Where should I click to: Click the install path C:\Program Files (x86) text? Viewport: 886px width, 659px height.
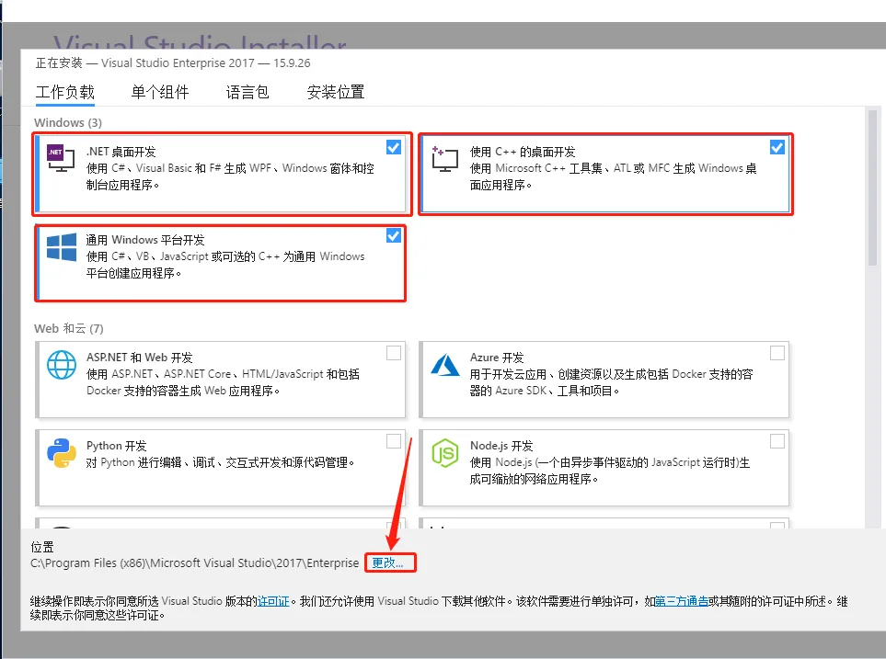(x=194, y=563)
